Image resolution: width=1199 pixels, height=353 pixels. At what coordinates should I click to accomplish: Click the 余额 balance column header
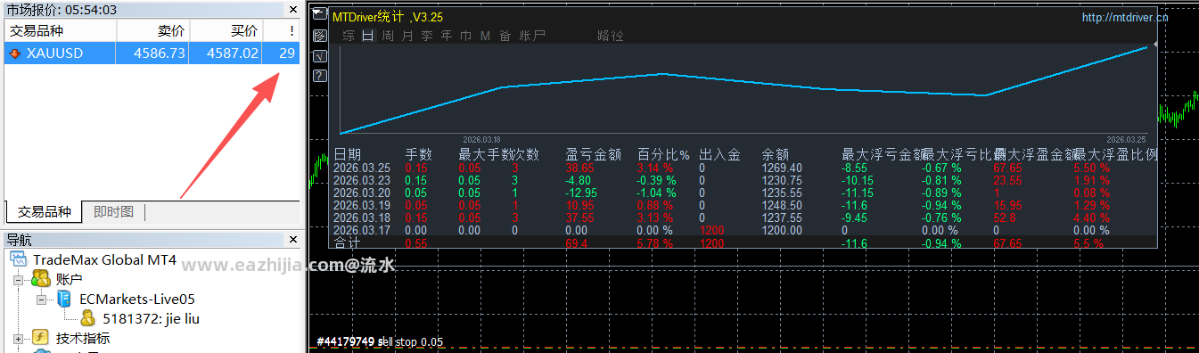[776, 154]
